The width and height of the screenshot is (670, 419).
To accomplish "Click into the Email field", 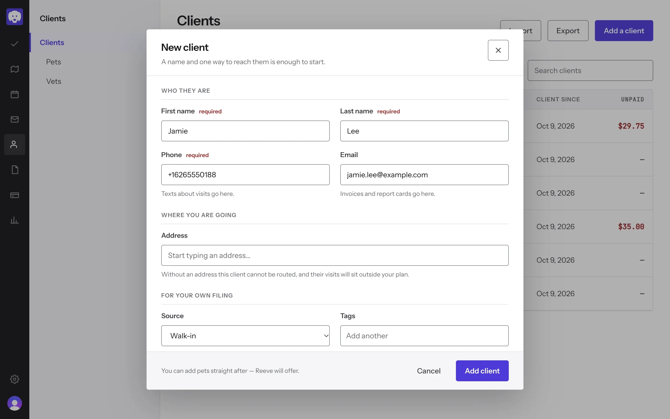I will click(424, 175).
